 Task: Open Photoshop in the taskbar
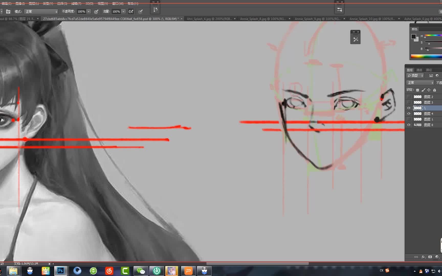61,271
